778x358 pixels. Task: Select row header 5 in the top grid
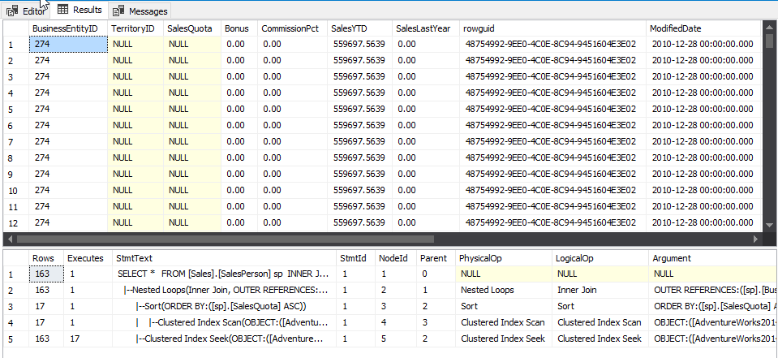(16, 110)
